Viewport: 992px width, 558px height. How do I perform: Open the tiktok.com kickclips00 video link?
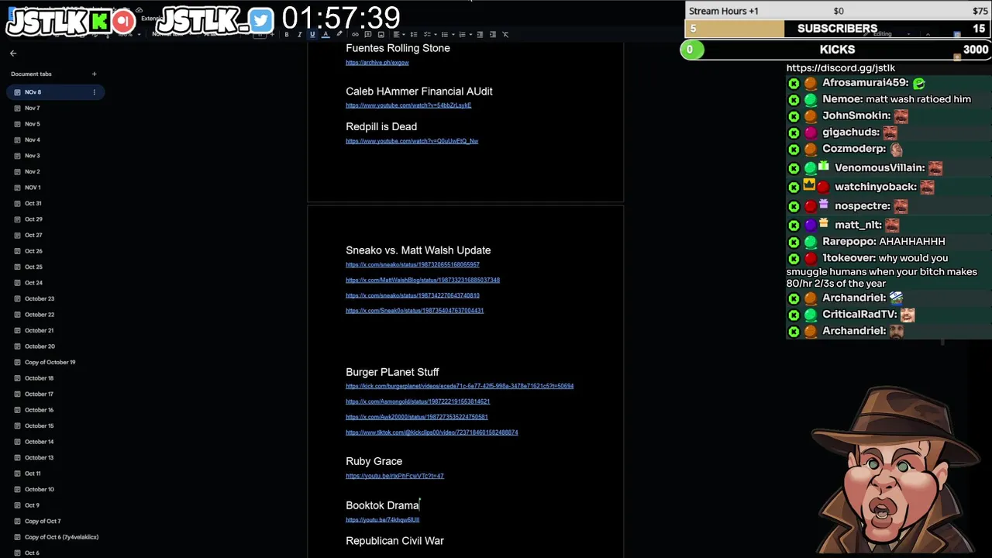(x=432, y=432)
